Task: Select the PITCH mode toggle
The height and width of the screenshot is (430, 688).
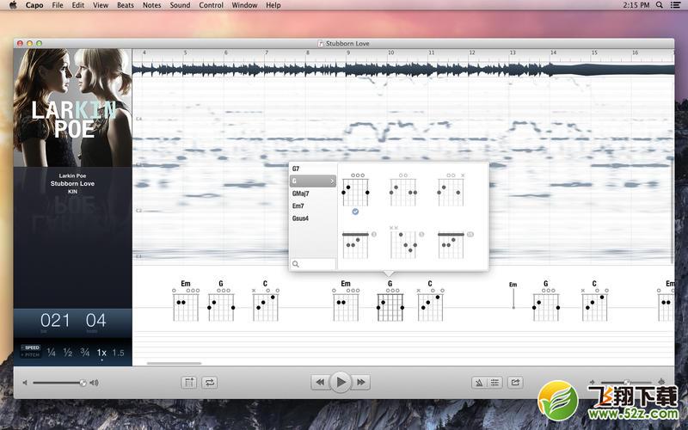Action: point(31,354)
